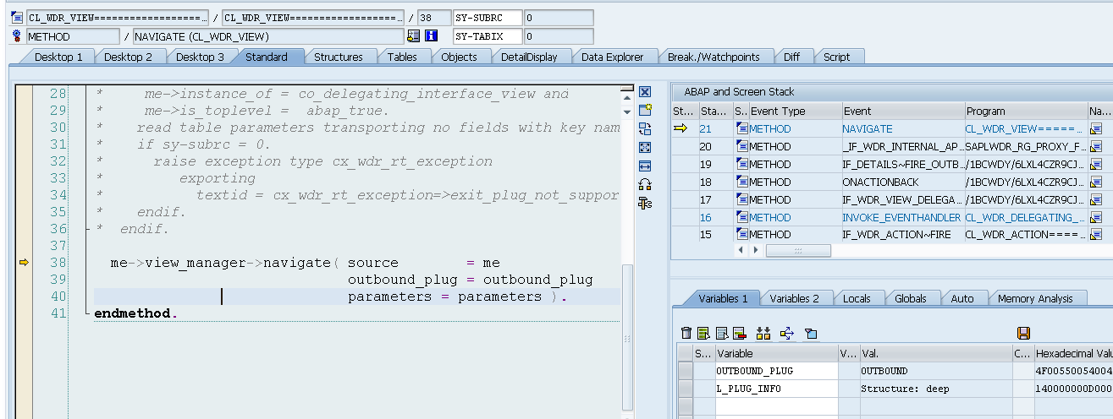Click the trash icon in Variables toolbar
Image resolution: width=1113 pixels, height=419 pixels.
pyautogui.click(x=687, y=334)
